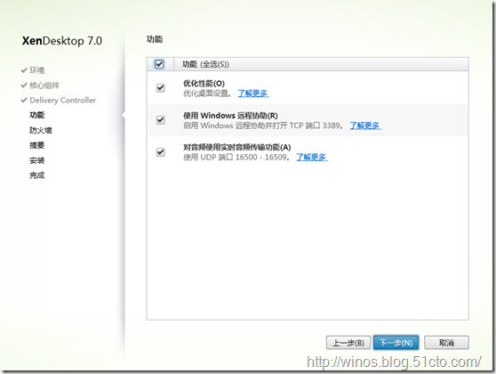
Task: Uncheck 对音频使用实时音频传输功能(A) checkbox
Action: (x=161, y=152)
